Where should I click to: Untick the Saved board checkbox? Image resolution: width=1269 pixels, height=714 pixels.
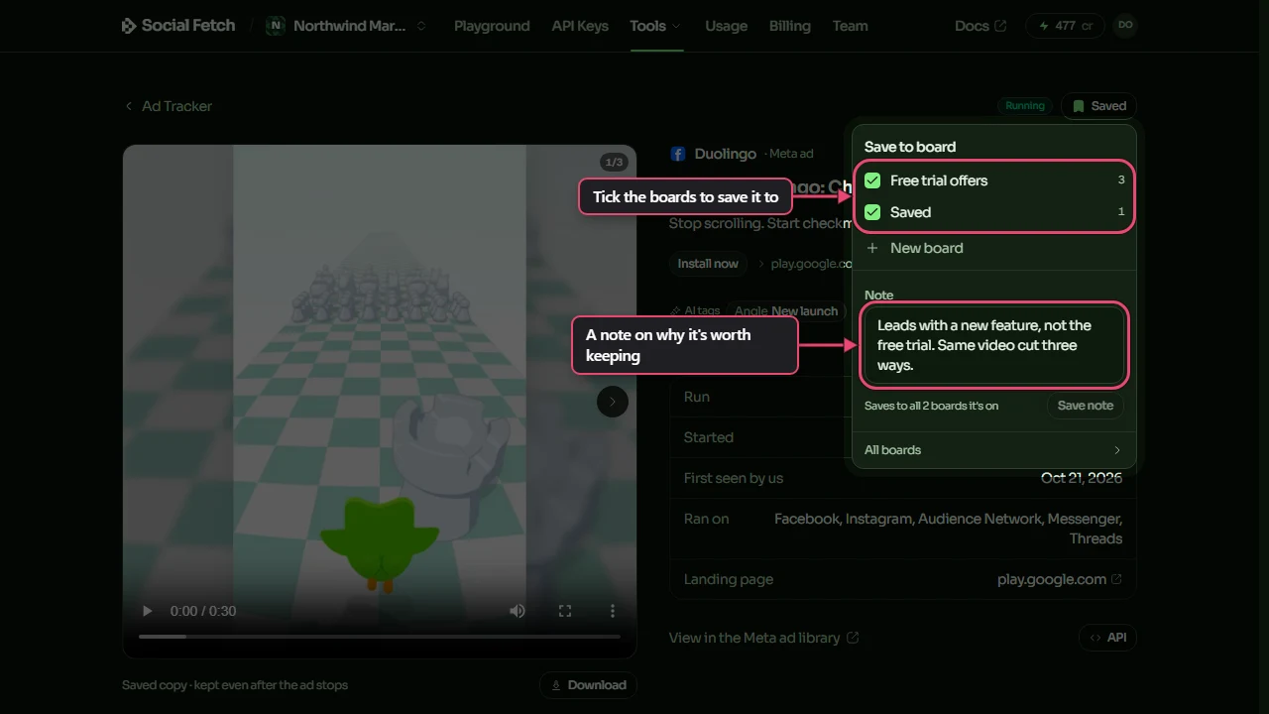coord(872,212)
